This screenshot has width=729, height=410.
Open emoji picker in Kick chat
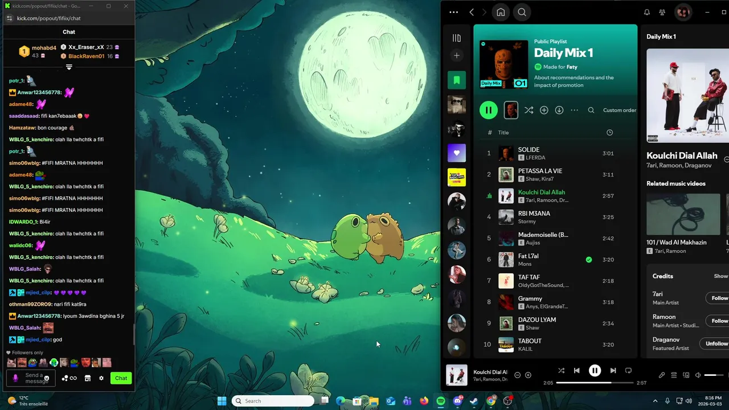point(47,378)
